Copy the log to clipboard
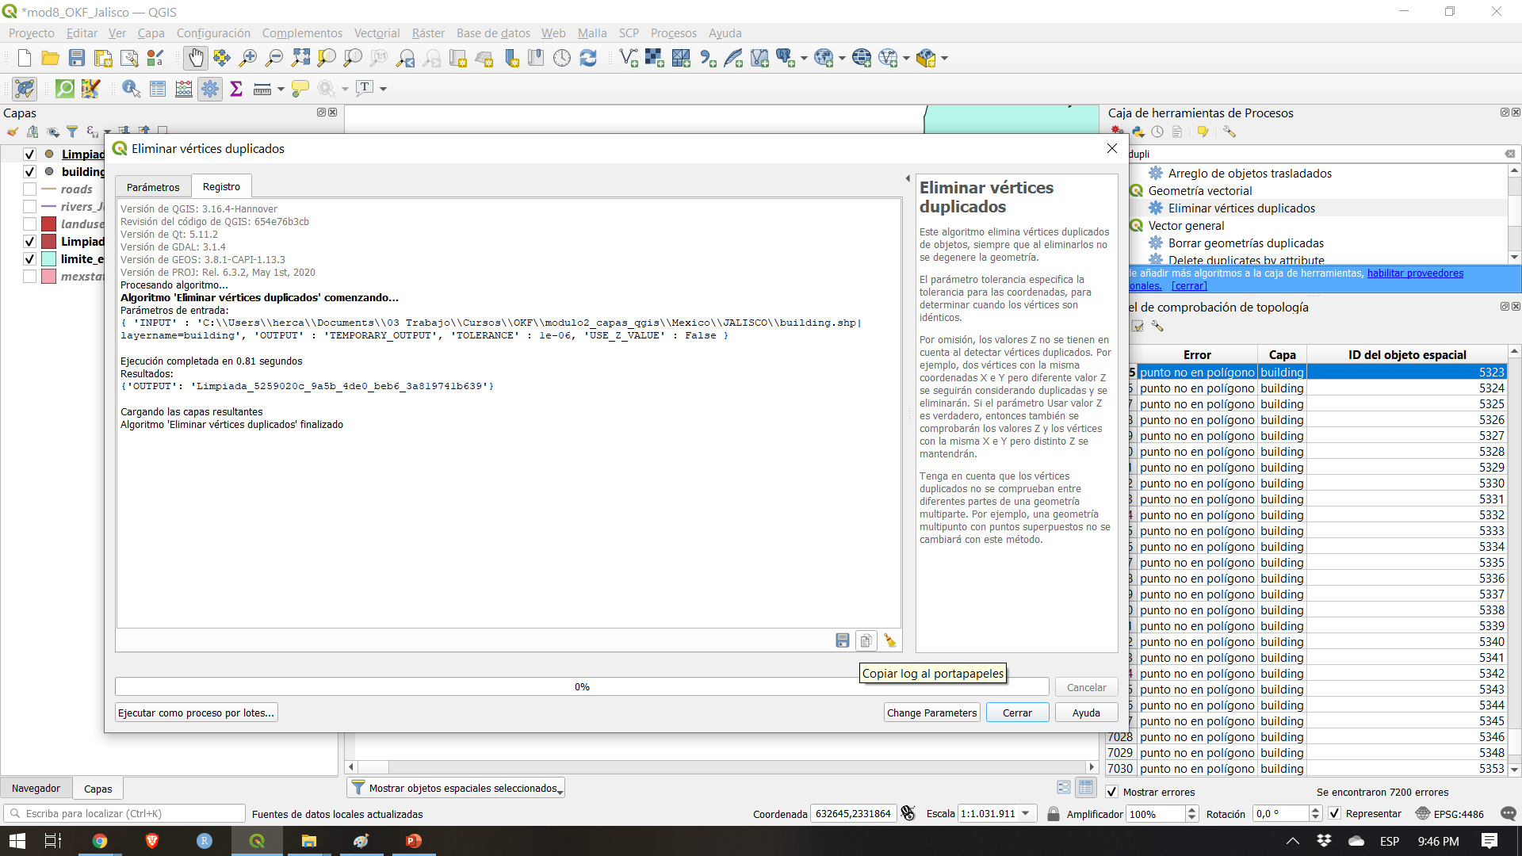The image size is (1522, 856). tap(866, 640)
